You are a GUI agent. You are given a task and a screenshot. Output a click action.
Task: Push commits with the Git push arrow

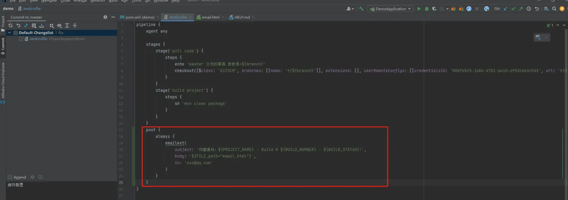[x=521, y=9]
